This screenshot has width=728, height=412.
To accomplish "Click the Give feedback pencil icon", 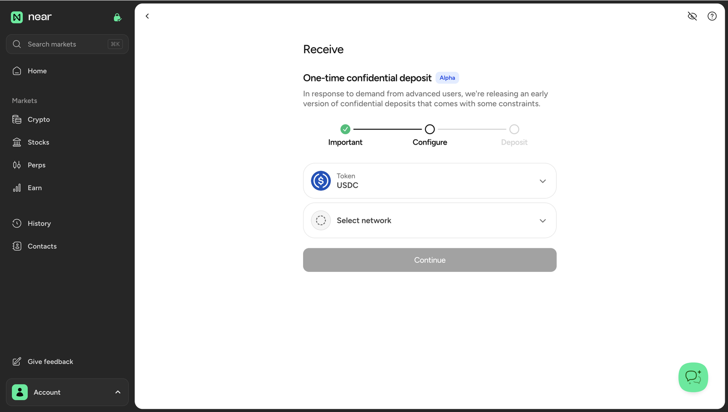I will point(17,362).
